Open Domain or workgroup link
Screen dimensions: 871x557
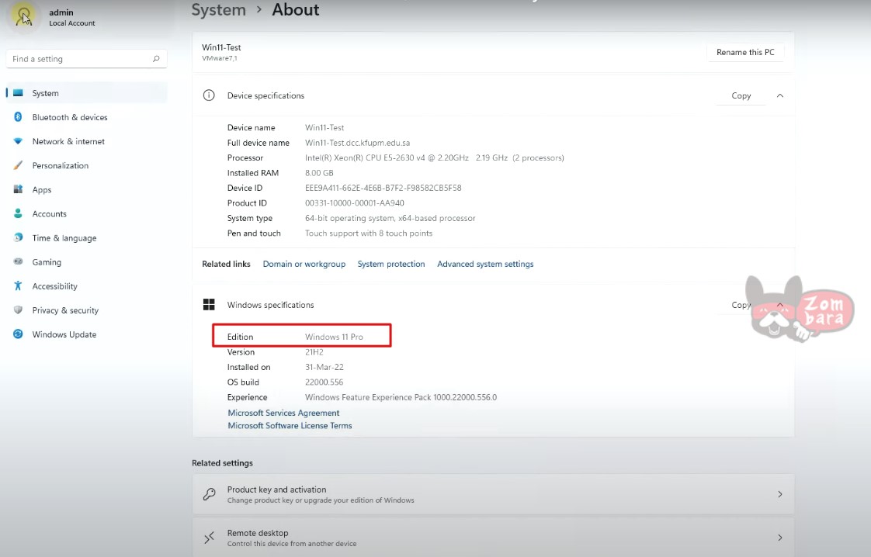pos(304,264)
